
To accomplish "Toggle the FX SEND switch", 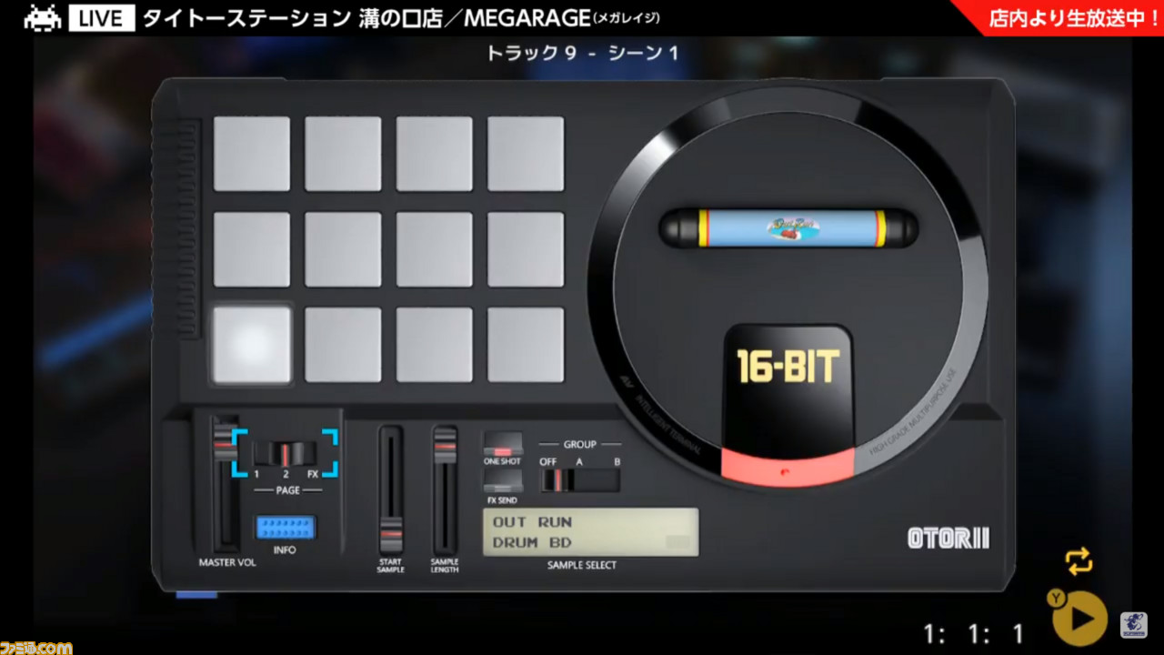I will pos(503,482).
